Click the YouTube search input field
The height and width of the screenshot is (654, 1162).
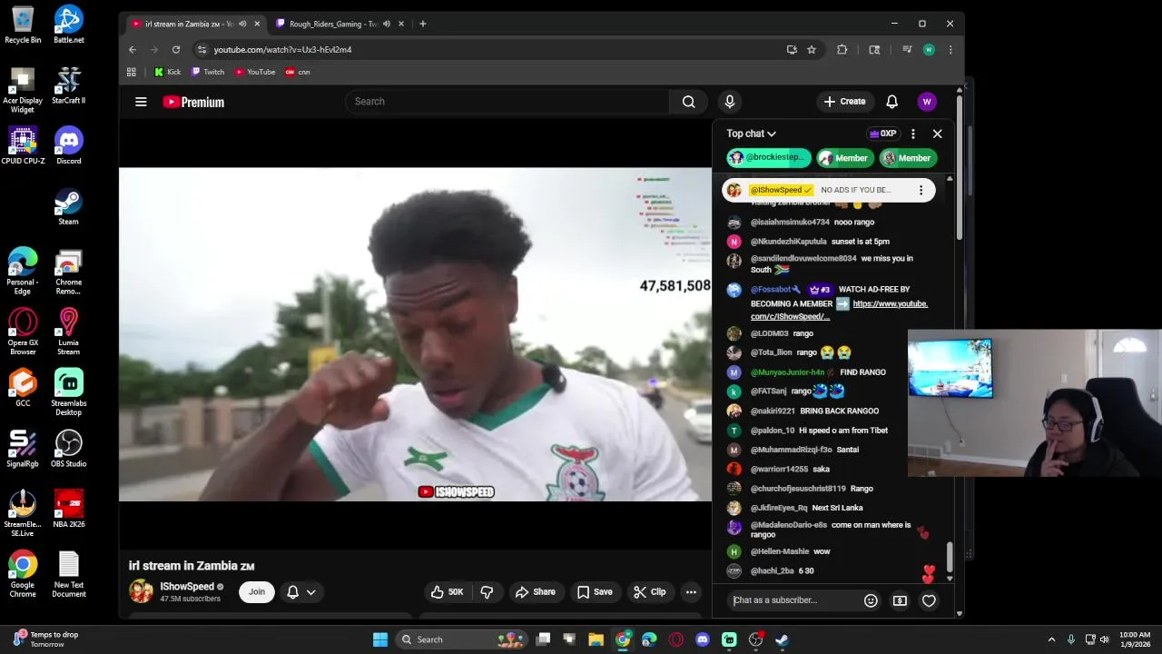click(x=507, y=102)
